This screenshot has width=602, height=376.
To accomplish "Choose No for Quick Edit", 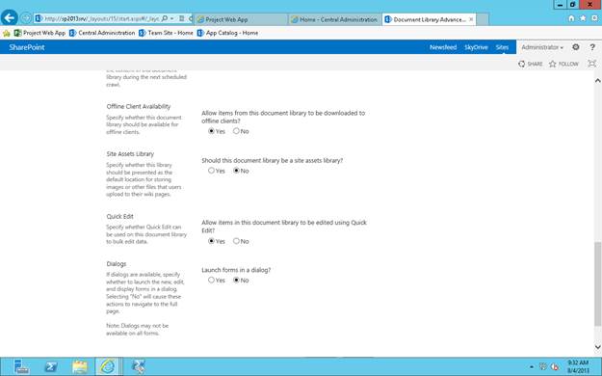I will (x=236, y=241).
